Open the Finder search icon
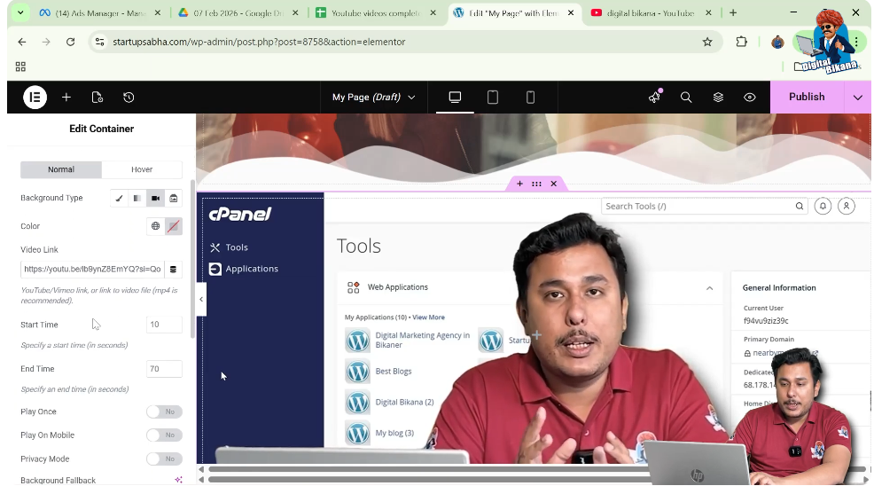Screen dimensions: 874x486 pos(686,98)
